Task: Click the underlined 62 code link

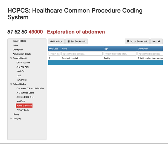Action: [17, 32]
